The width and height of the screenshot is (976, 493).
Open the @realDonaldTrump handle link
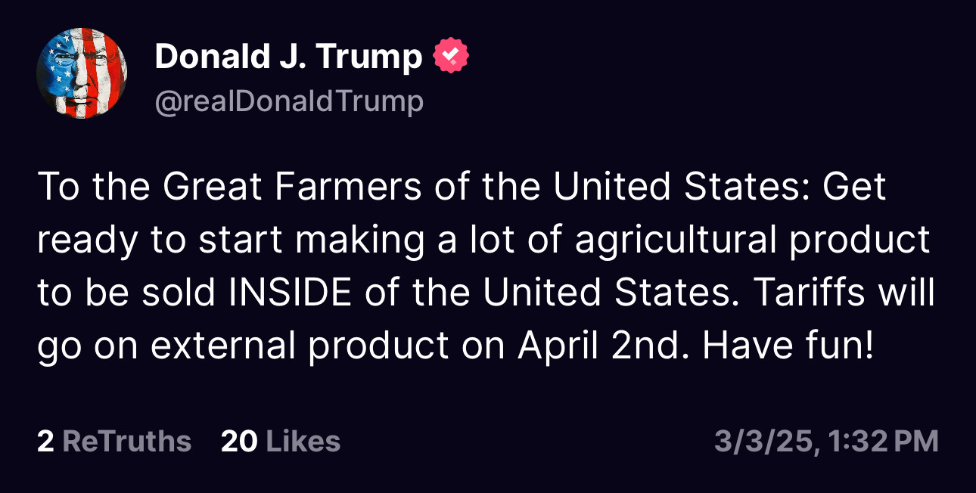tap(289, 101)
